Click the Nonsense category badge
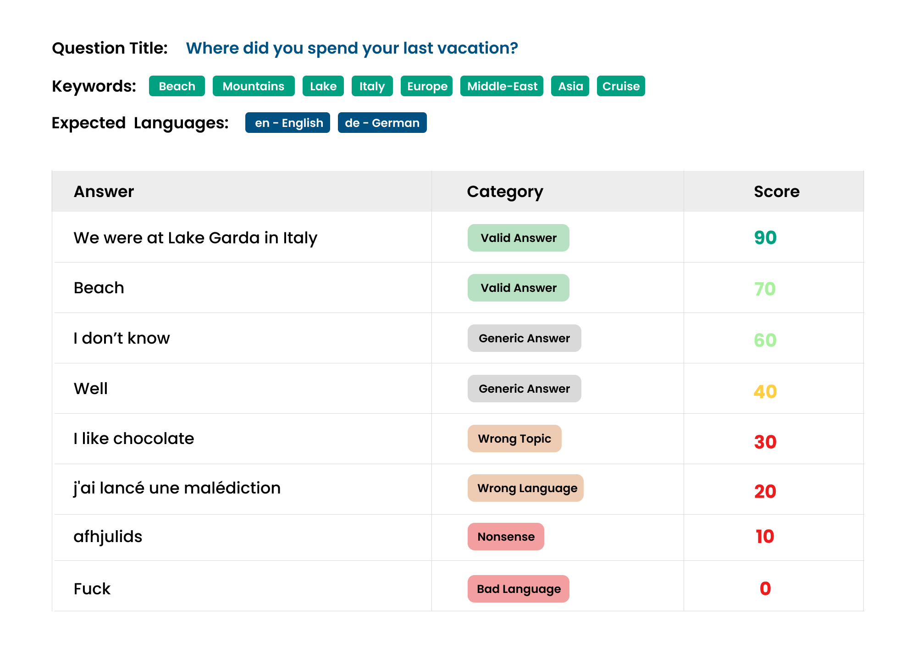 pos(506,537)
